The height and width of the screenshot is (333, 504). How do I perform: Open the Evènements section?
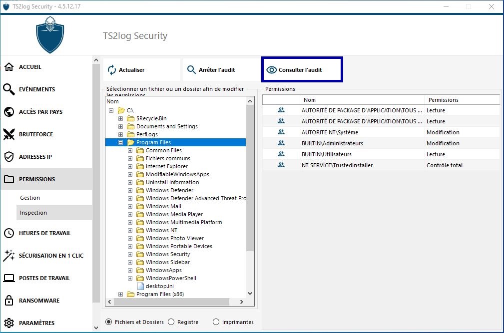[46, 89]
